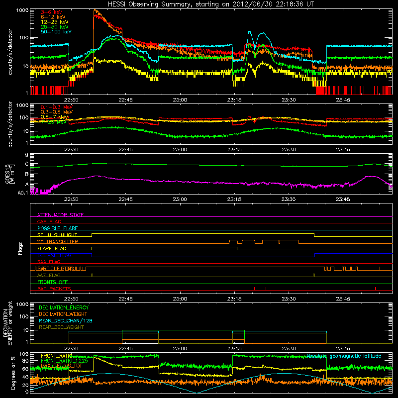The width and height of the screenshot is (398, 398).
Task: Select the PARTICLE_FLAG label
Action: [x=55, y=269]
